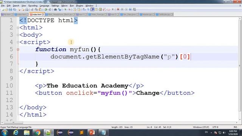Screen dimensions: 242x136
Task: Toggle the Word Wrap toolbar button
Action: 84,9
